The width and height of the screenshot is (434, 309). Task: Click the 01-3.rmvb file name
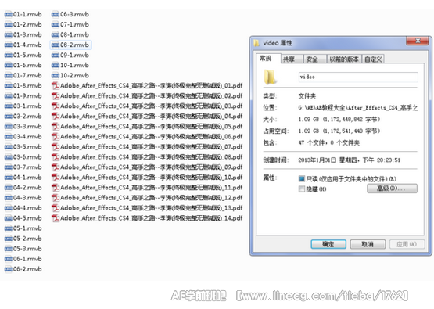[x=27, y=34]
